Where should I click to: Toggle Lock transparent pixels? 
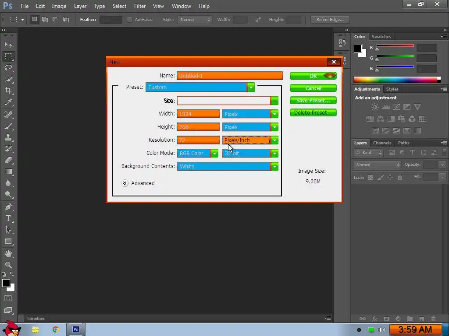coord(371,178)
